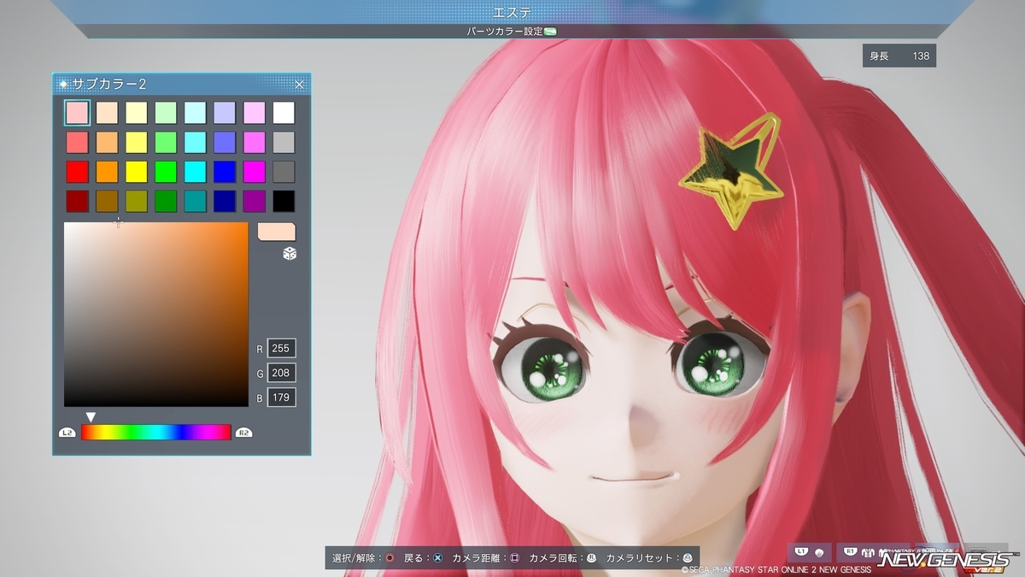
Task: Select the vivid orange swatch
Action: coord(107,172)
